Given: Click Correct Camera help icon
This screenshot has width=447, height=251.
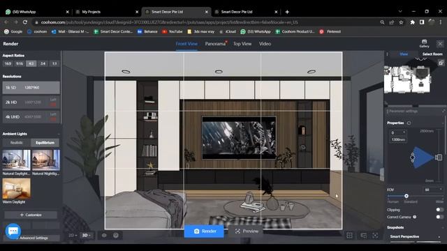Looking at the screenshot, I should coord(415,217).
